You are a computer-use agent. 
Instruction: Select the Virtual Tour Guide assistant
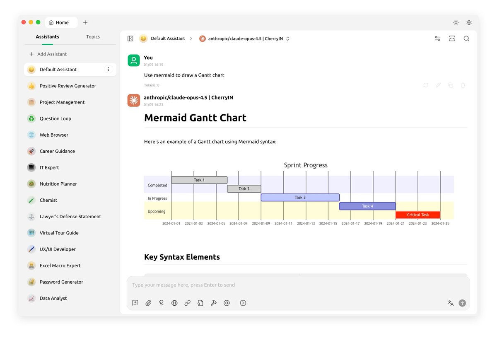70,233
